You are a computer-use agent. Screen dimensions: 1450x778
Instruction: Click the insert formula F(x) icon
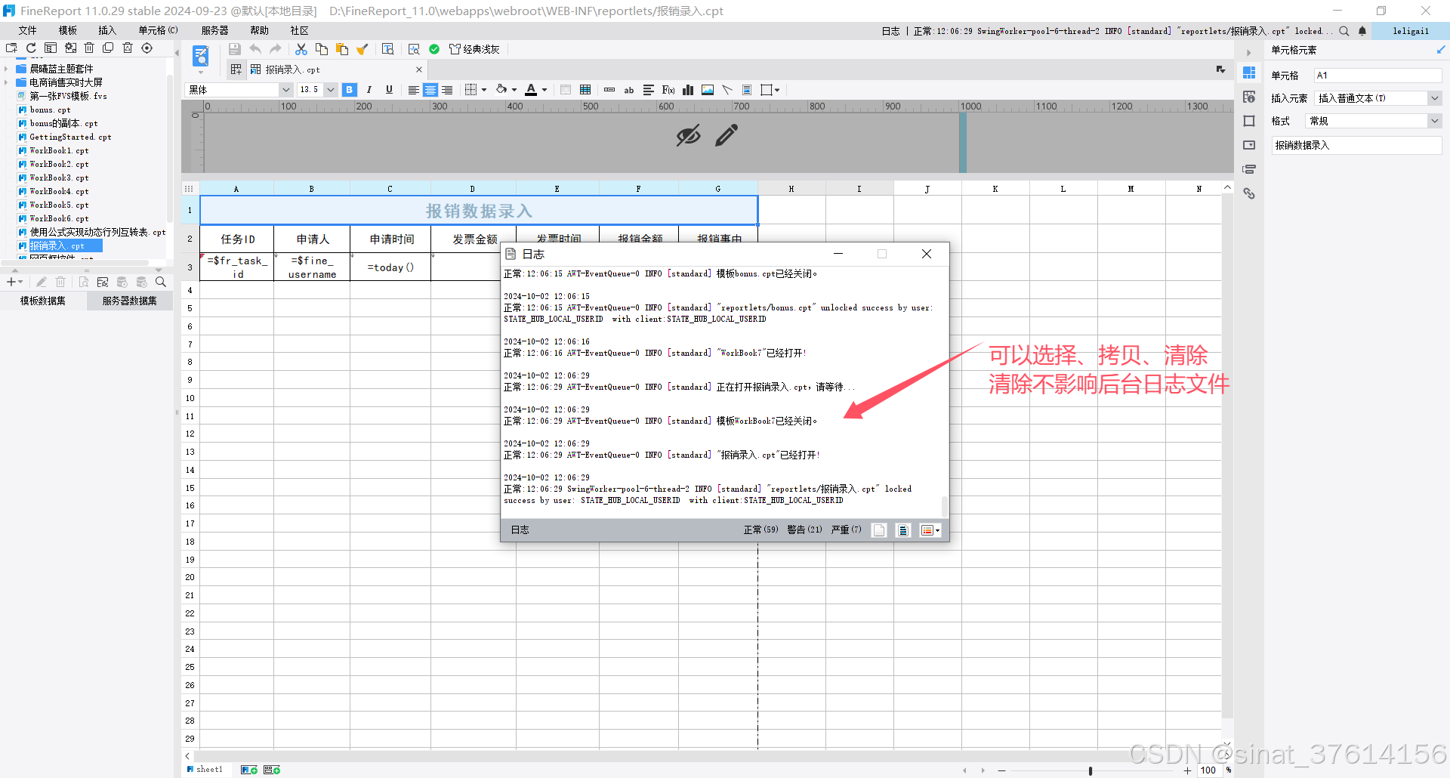click(668, 90)
